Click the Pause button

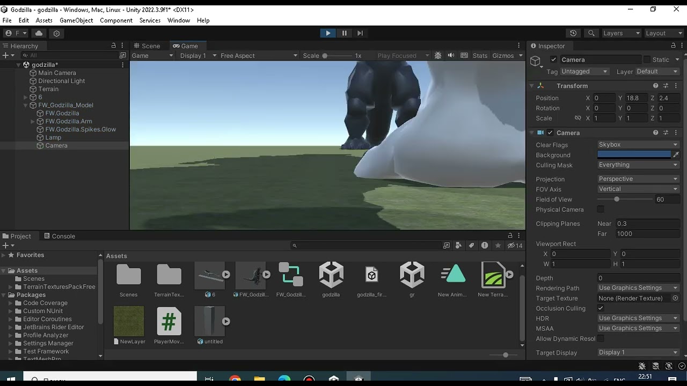344,33
